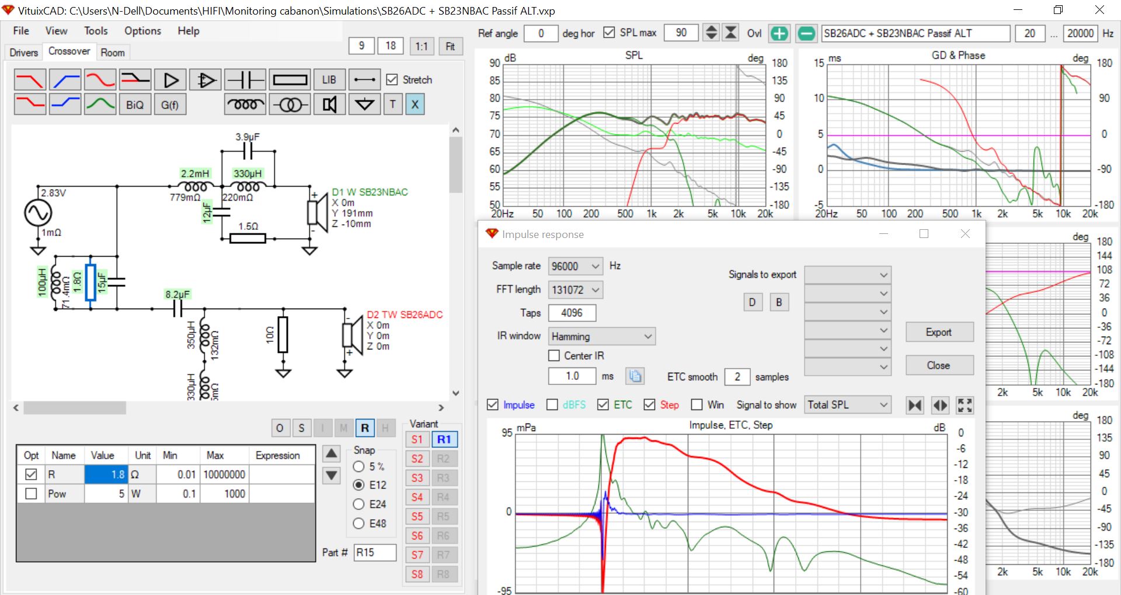Pick the resistor component tool
This screenshot has height=595, width=1121.
click(x=290, y=80)
